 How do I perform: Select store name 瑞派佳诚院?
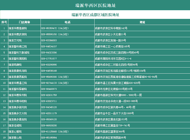coord(15,125)
